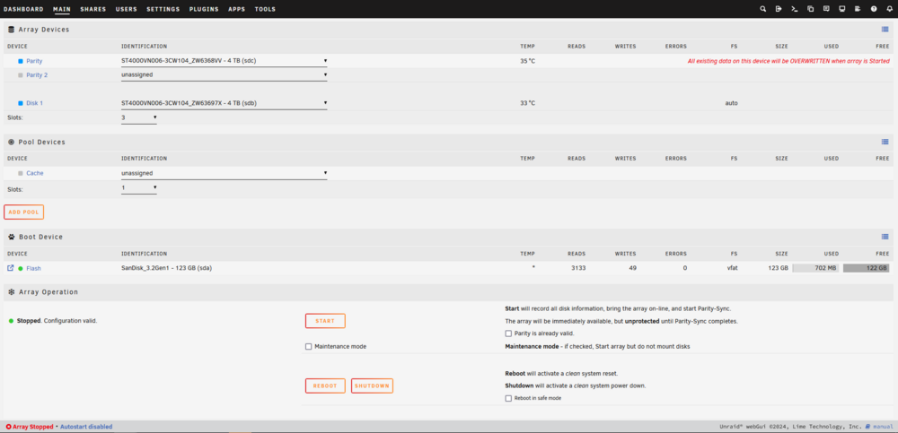Viewport: 898px width, 433px height.
Task: Click Flash writes value 49
Action: 632,268
